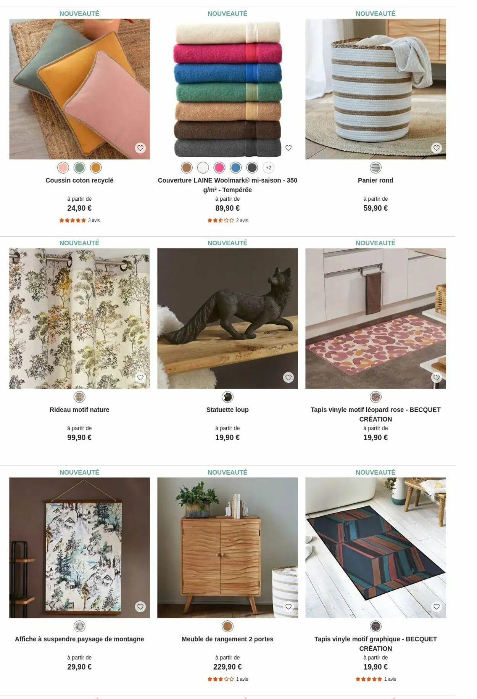Select pink color swatch for cushion

[63, 168]
